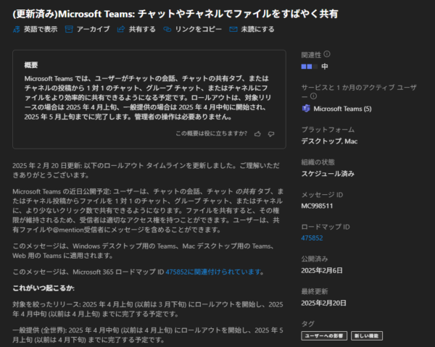Open the active users info icon
The height and width of the screenshot is (347, 435).
pos(313,96)
